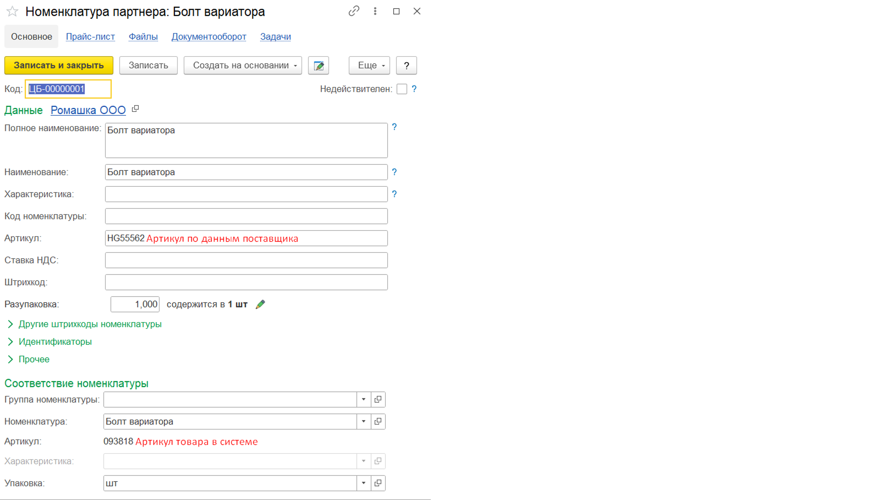Maximize the Номенклатура партнера window
The height and width of the screenshot is (500, 890).
[396, 11]
